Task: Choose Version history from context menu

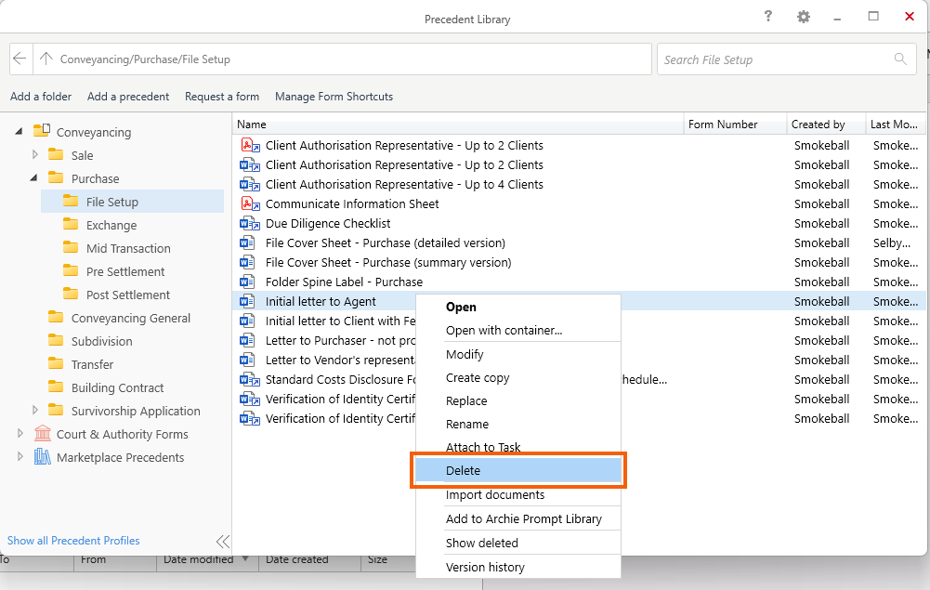Action: [485, 567]
